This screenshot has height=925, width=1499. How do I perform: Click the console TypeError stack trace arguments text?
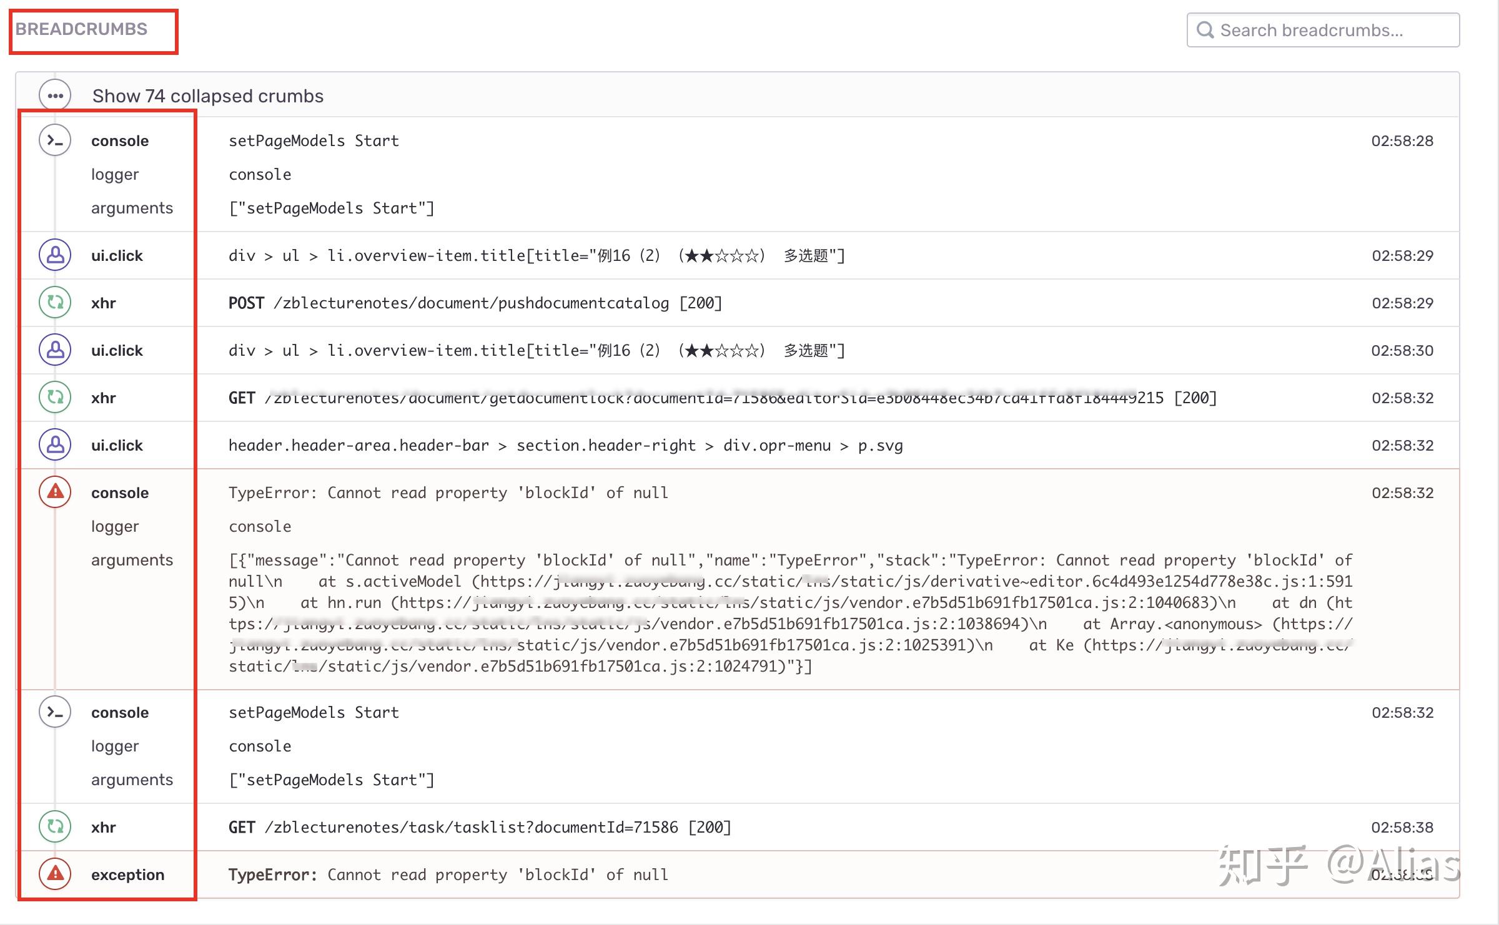pyautogui.click(x=790, y=613)
